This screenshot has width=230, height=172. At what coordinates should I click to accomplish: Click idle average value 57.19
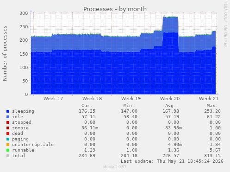172,117
